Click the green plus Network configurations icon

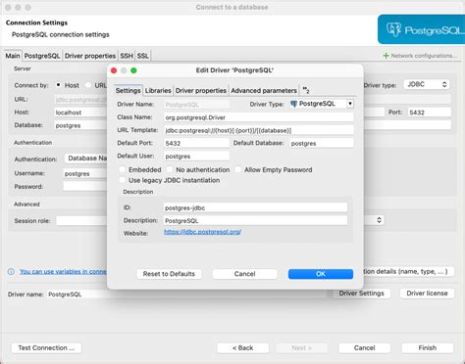pos(386,56)
